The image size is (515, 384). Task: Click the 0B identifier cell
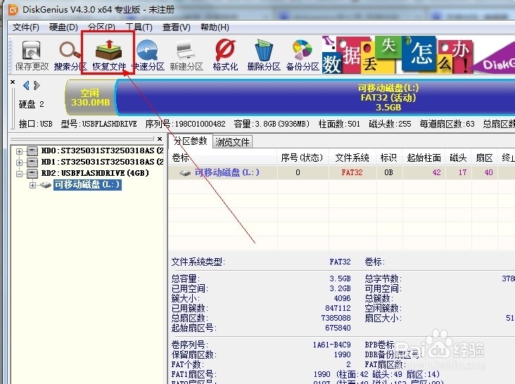pos(389,172)
